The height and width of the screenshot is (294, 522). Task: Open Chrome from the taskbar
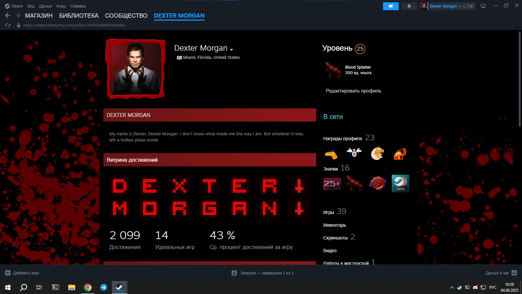point(88,287)
